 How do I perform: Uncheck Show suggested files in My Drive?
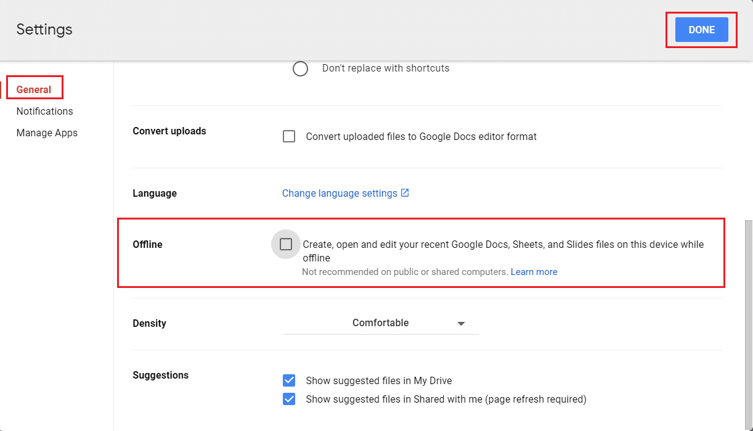[288, 380]
